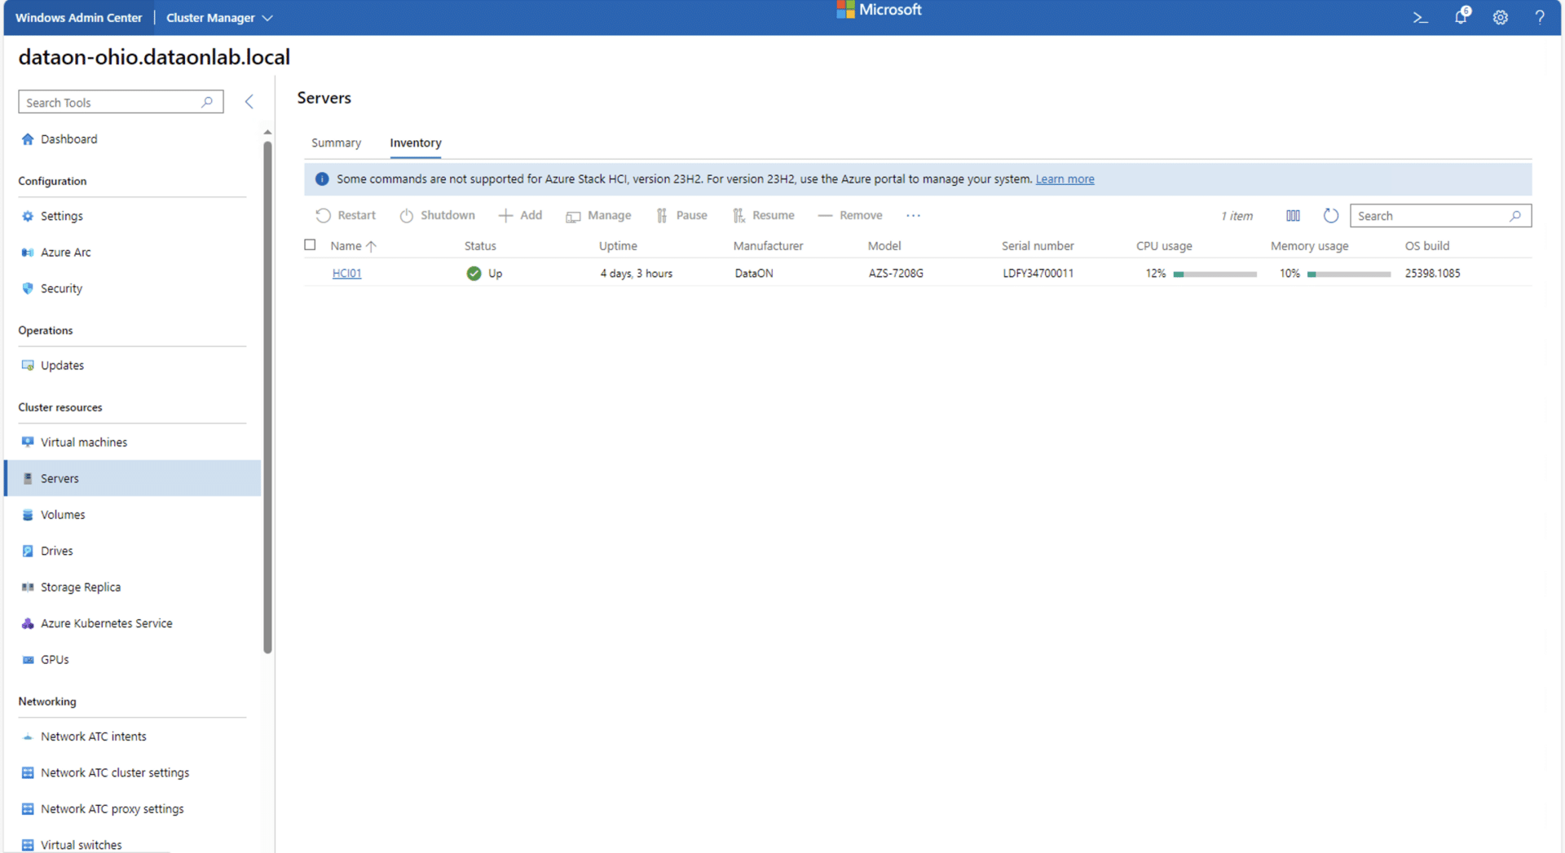1565x853 pixels.
Task: Open the settings gear in header
Action: 1501,17
